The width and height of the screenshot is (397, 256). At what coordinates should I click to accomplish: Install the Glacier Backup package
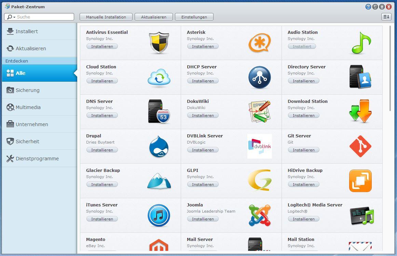click(x=102, y=184)
